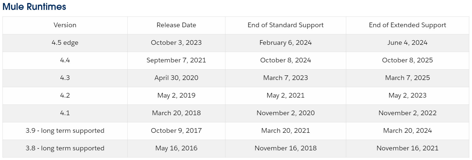Click the End of Standard Support header

[x=286, y=25]
